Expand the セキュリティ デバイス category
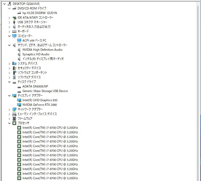201x181 pixels. click(9, 68)
